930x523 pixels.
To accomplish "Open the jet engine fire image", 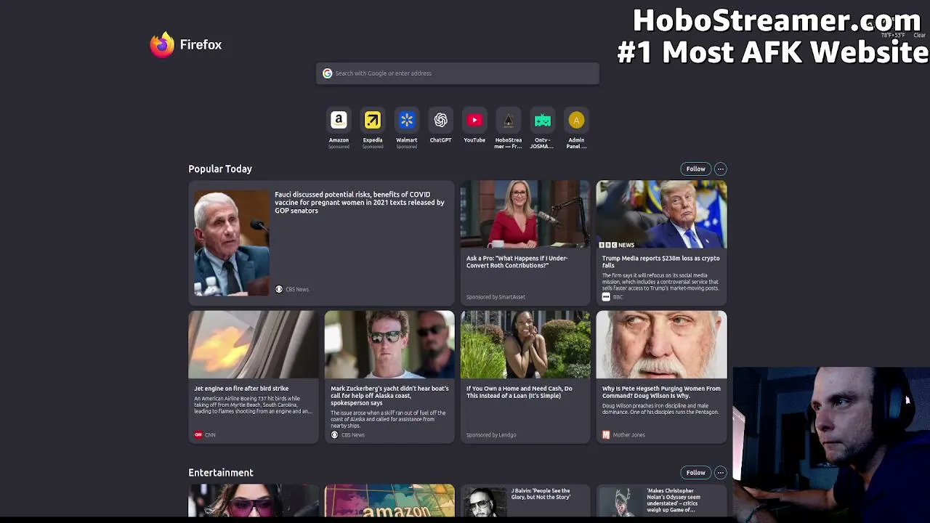I will (253, 345).
